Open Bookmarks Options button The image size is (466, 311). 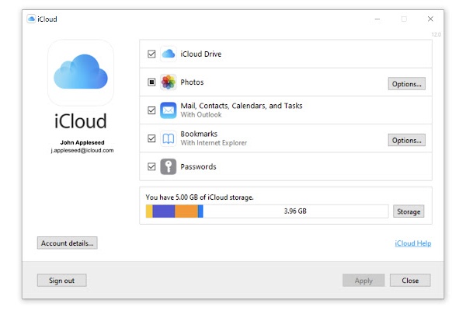click(406, 140)
